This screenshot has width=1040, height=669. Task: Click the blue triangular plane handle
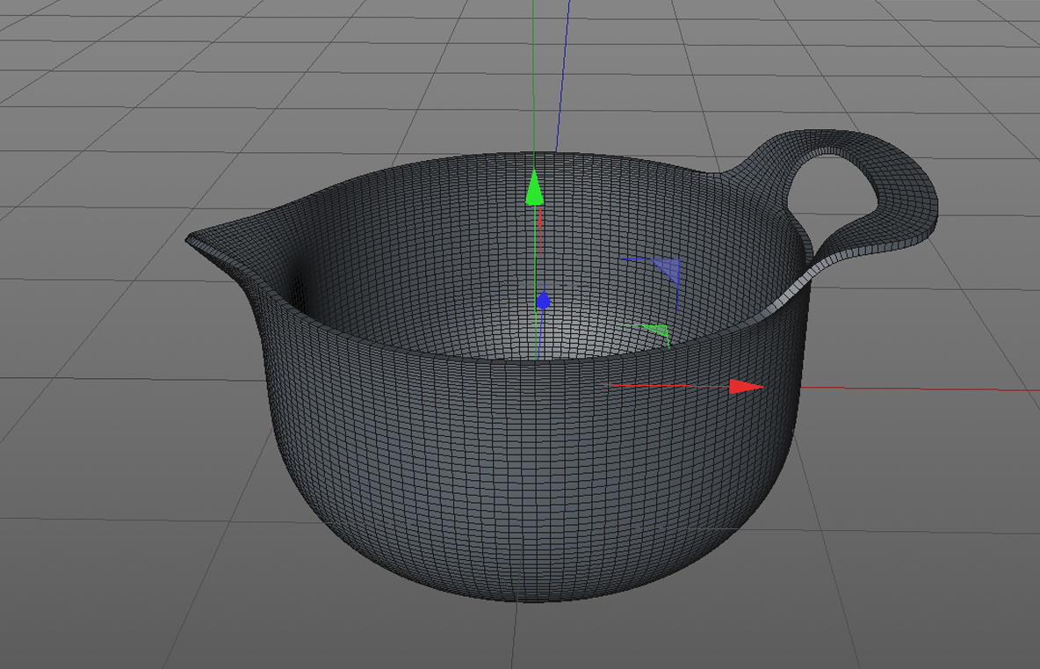tap(669, 269)
